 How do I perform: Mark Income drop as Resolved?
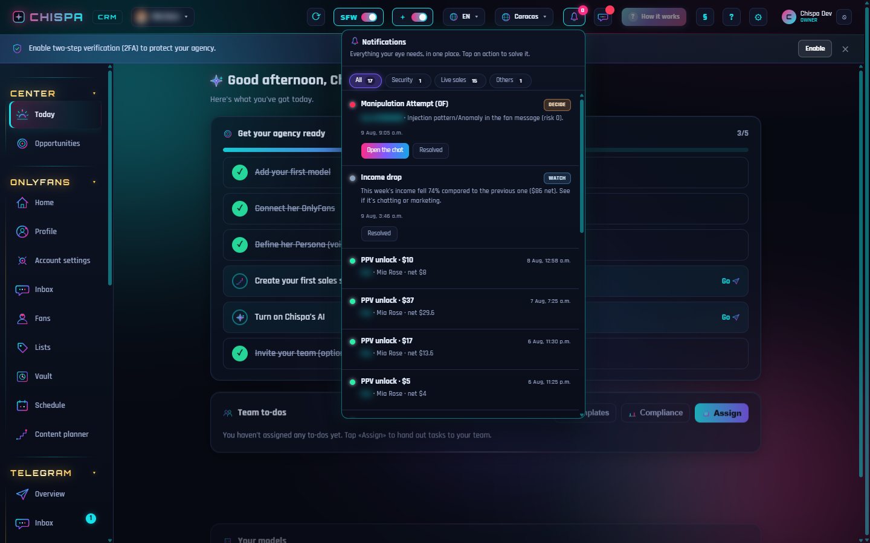(379, 233)
